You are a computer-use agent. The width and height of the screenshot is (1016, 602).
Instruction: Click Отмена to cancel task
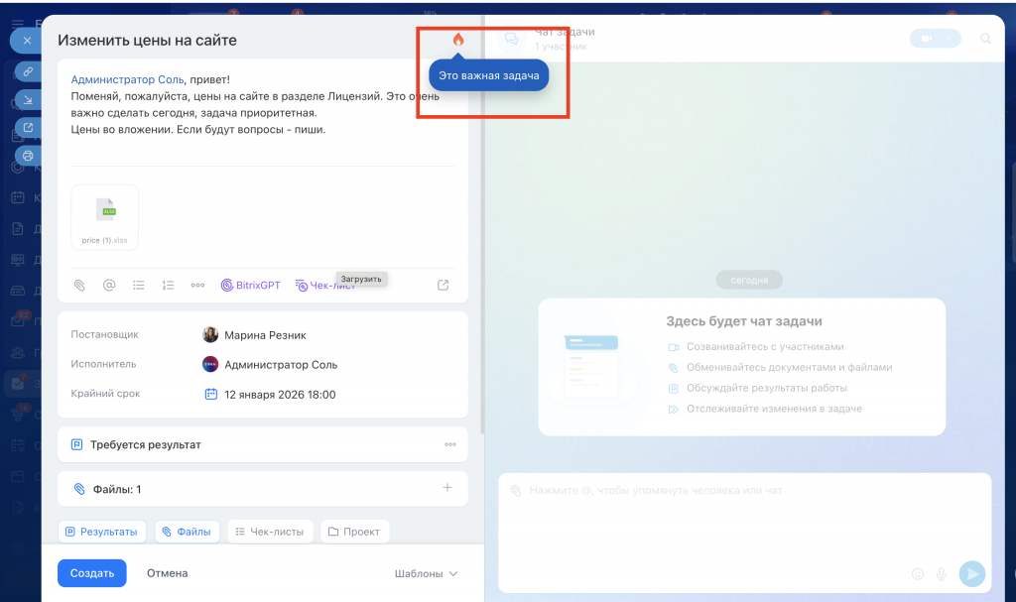167,573
